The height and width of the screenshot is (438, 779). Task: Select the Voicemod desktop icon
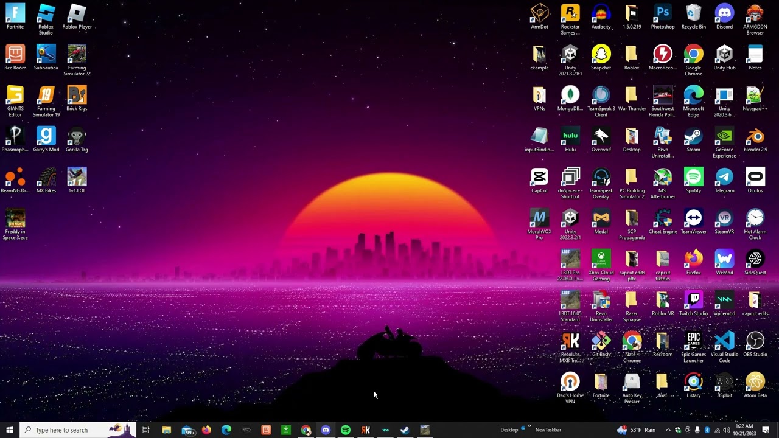(724, 304)
